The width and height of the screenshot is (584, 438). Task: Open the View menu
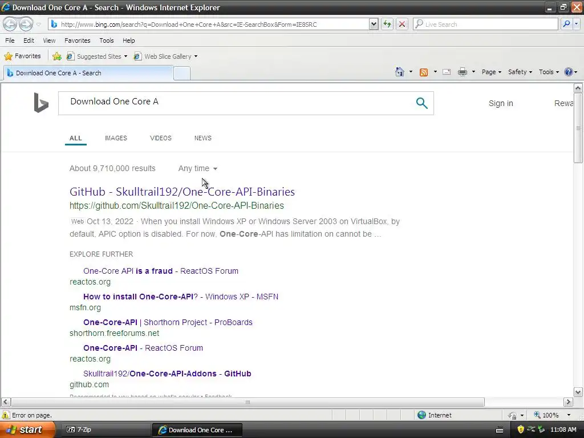coord(49,40)
